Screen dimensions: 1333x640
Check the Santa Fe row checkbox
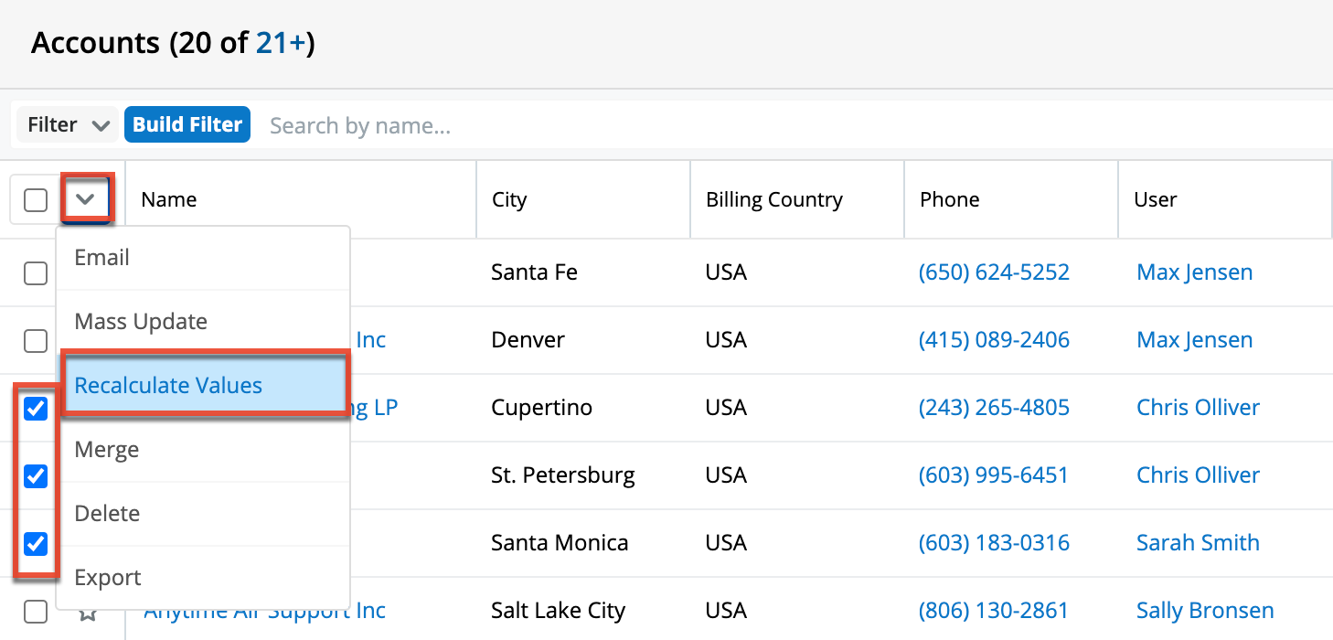(36, 272)
